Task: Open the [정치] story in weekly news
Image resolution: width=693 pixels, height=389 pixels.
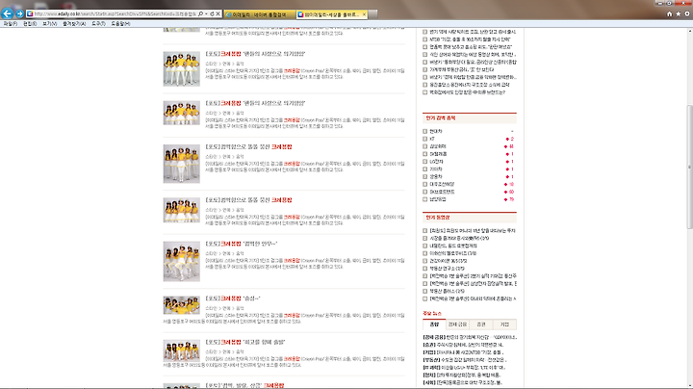Action: coord(461,375)
